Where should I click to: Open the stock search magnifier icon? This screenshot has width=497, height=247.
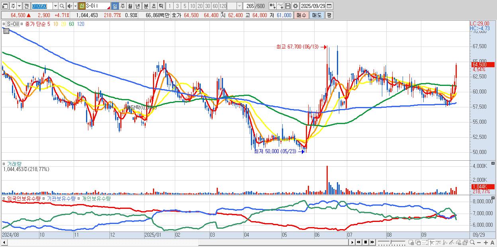point(62,6)
